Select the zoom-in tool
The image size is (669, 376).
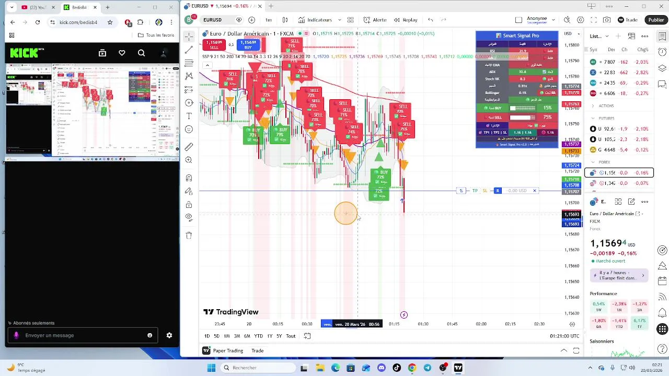(189, 160)
